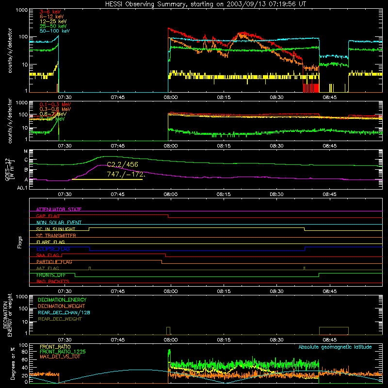Viewport: 388px width, 388px height.
Task: Click the 07:45 tick label under GOES panel
Action: pyautogui.click(x=117, y=194)
